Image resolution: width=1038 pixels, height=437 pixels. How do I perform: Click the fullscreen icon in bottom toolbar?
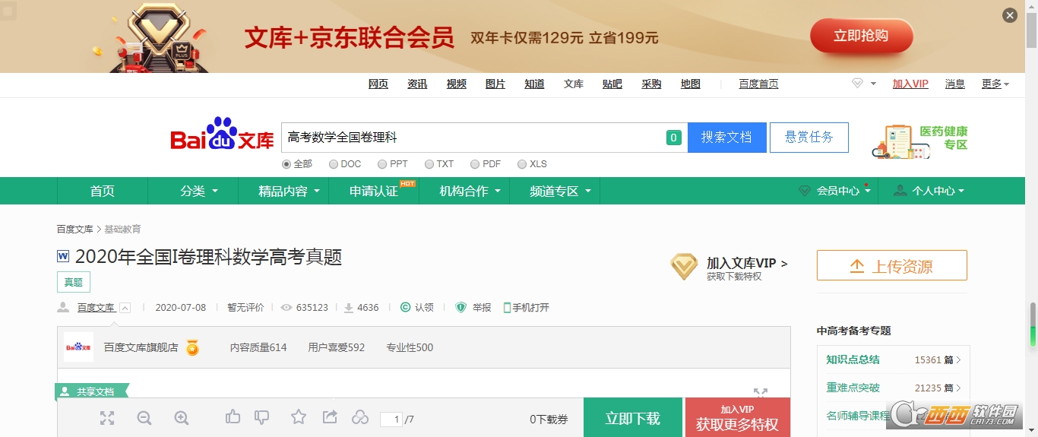tap(107, 418)
